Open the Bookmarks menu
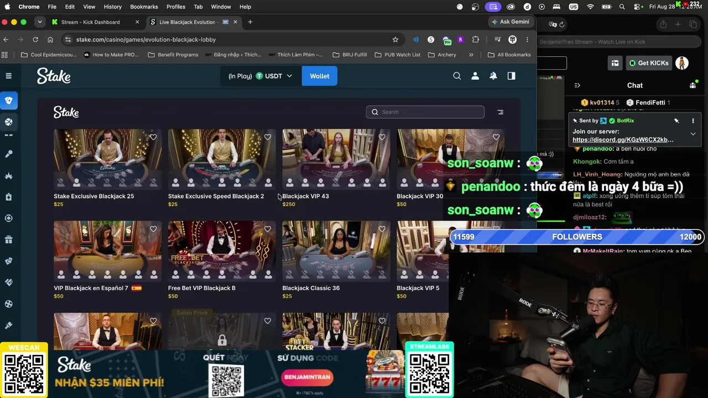 [x=144, y=7]
